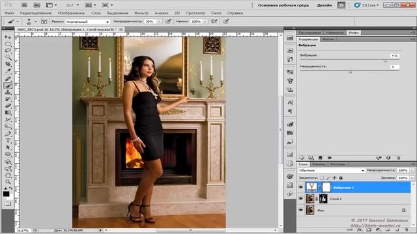Screen dimensions: 417x234
Task: Open layer blend mode Обычные dropdown
Action: [332, 170]
